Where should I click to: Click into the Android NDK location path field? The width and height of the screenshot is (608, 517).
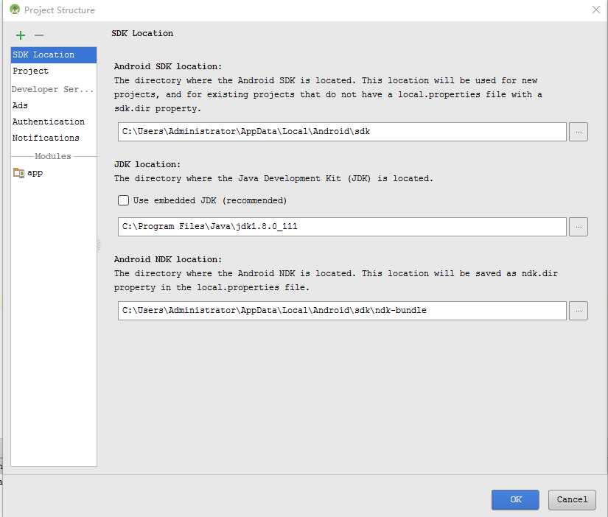pyautogui.click(x=342, y=311)
